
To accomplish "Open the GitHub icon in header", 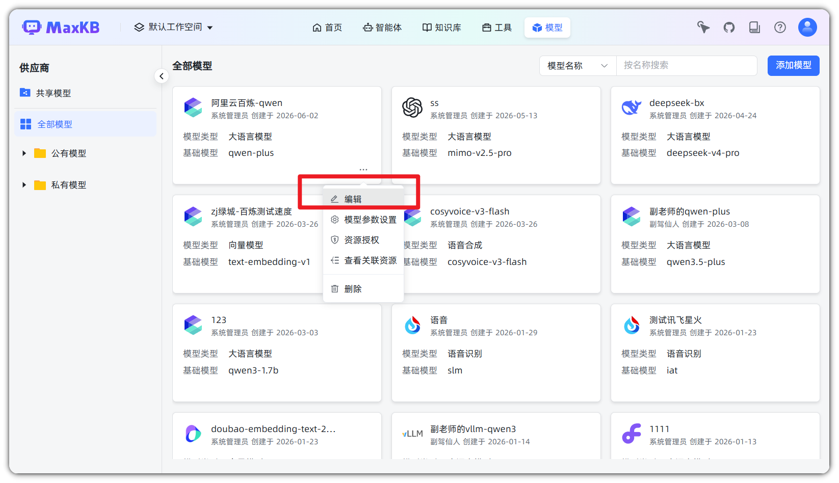I will click(x=729, y=28).
